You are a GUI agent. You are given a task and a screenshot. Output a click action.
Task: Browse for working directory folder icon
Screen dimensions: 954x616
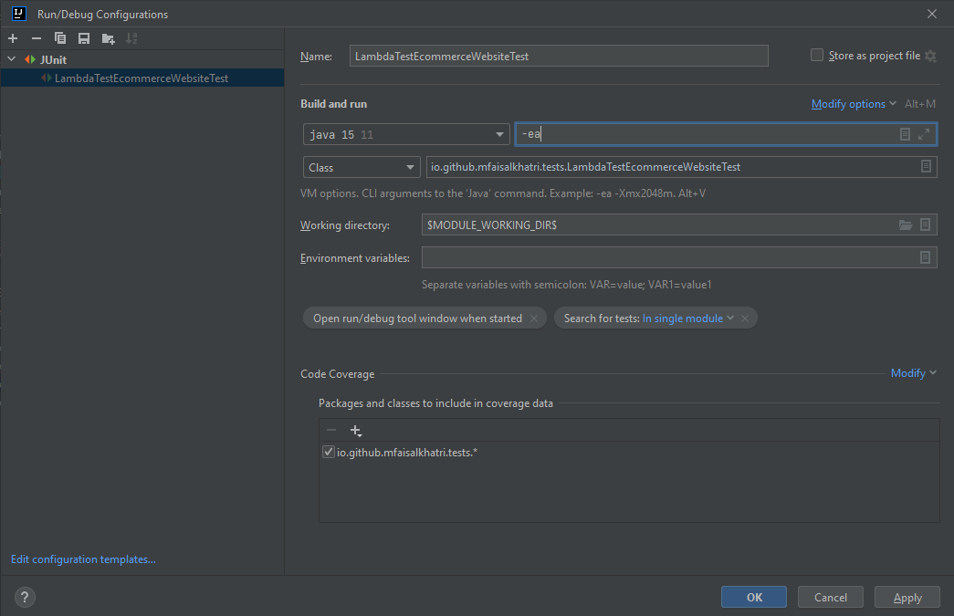pyautogui.click(x=906, y=224)
